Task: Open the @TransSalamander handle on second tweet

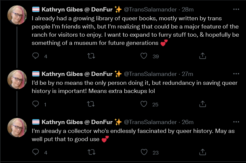Action: [x=150, y=74]
